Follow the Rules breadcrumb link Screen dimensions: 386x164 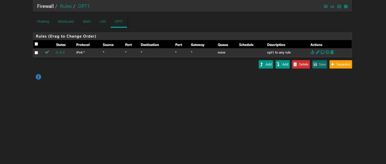[66, 6]
